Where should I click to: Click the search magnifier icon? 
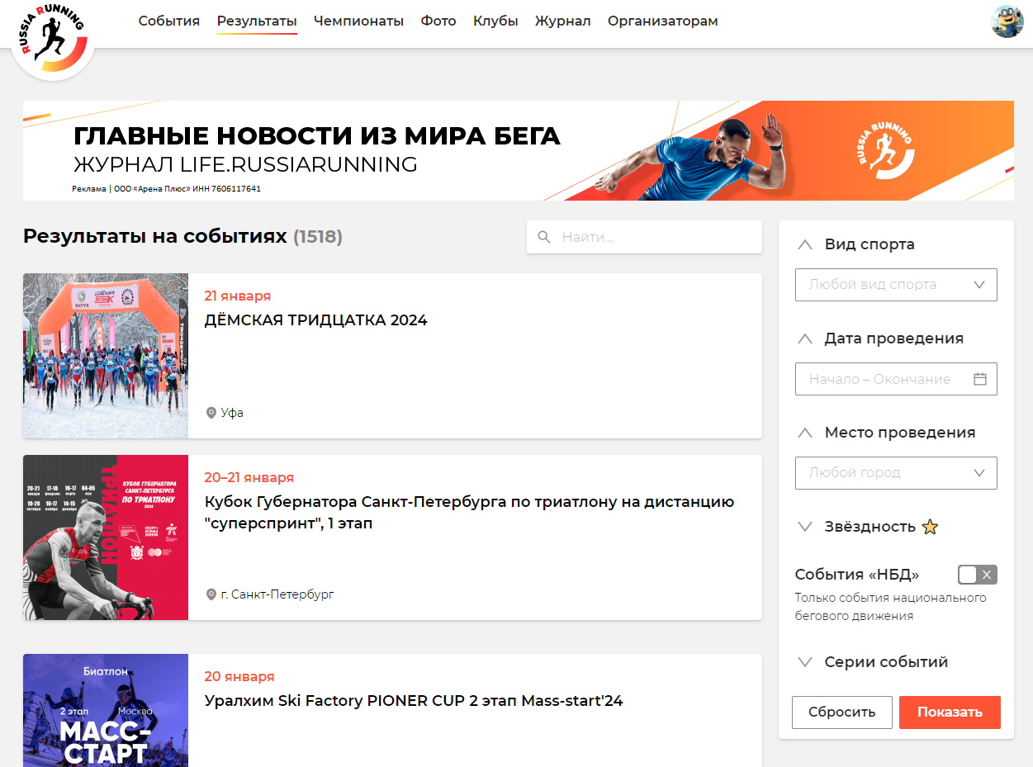click(x=544, y=237)
